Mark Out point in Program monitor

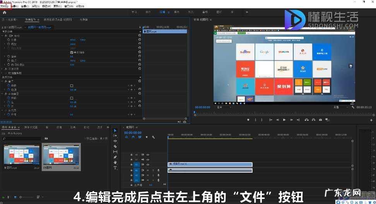[261, 120]
